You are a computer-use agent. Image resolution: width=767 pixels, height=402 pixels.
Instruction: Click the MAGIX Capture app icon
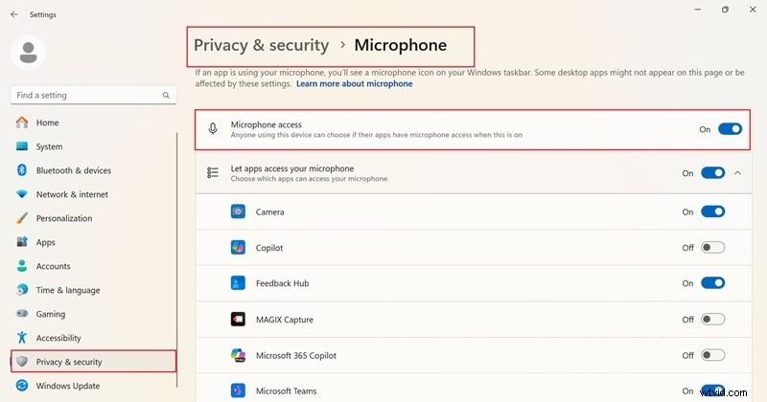238,320
